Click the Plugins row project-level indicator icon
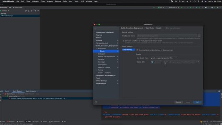 tap(118, 40)
